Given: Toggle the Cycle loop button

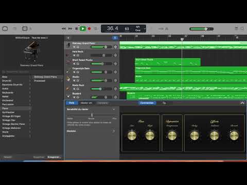Looking at the screenshot, I should point(96,29).
